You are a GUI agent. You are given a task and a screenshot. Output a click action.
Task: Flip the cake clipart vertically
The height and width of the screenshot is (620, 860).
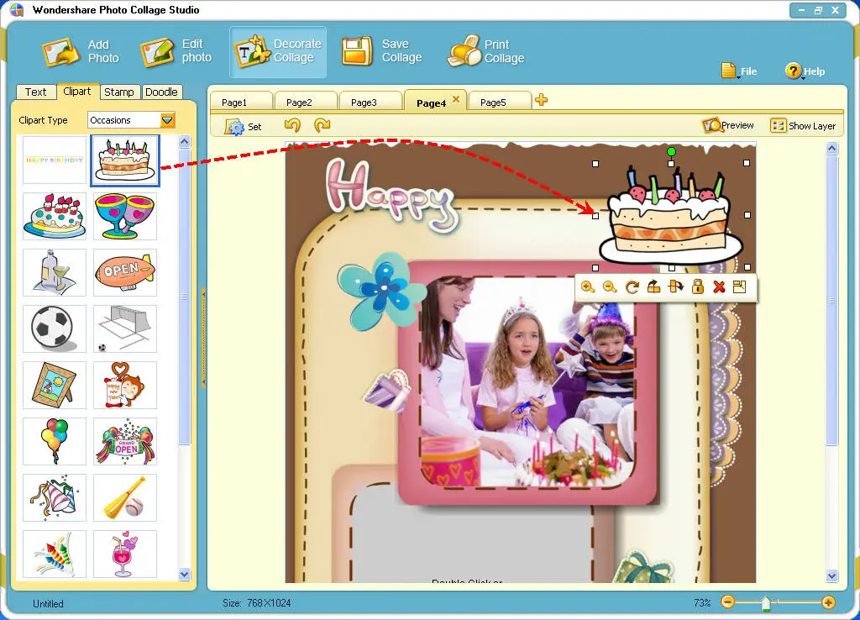653,287
